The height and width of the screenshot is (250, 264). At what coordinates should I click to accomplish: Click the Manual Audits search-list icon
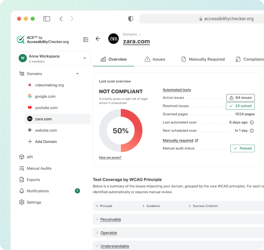[x=22, y=168]
